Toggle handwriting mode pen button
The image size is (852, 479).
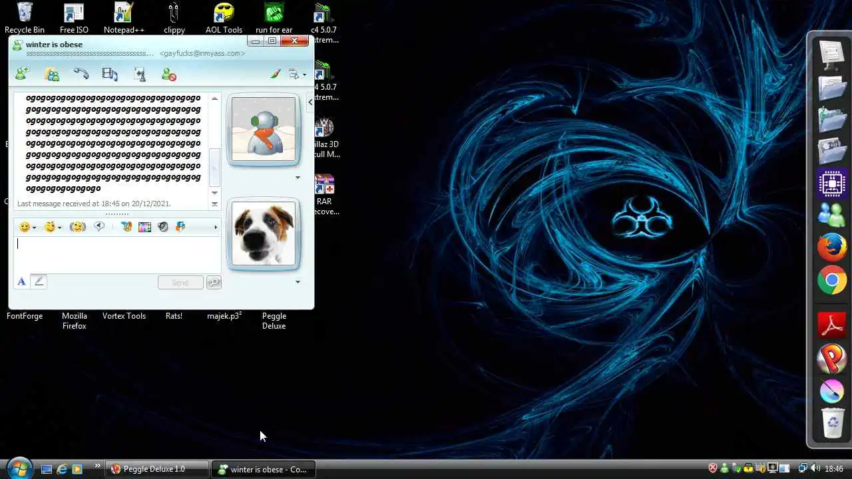[x=39, y=281]
